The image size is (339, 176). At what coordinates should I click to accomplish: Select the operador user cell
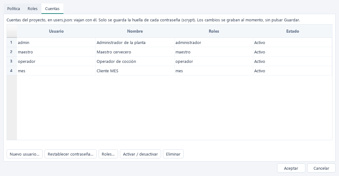tap(56, 61)
